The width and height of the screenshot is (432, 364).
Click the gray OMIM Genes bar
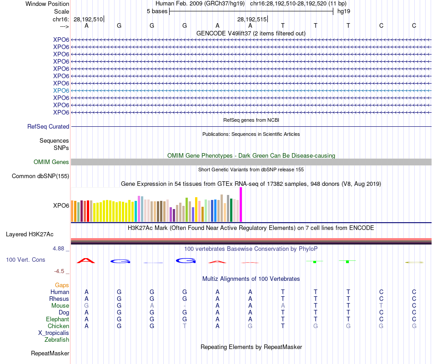[x=251, y=162]
